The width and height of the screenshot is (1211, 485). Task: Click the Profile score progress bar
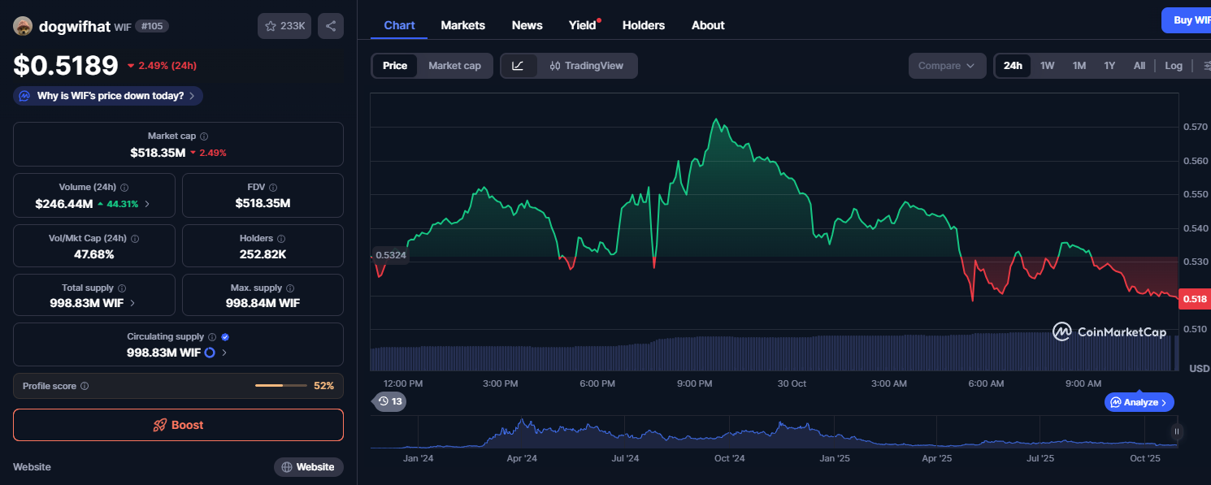coord(280,385)
